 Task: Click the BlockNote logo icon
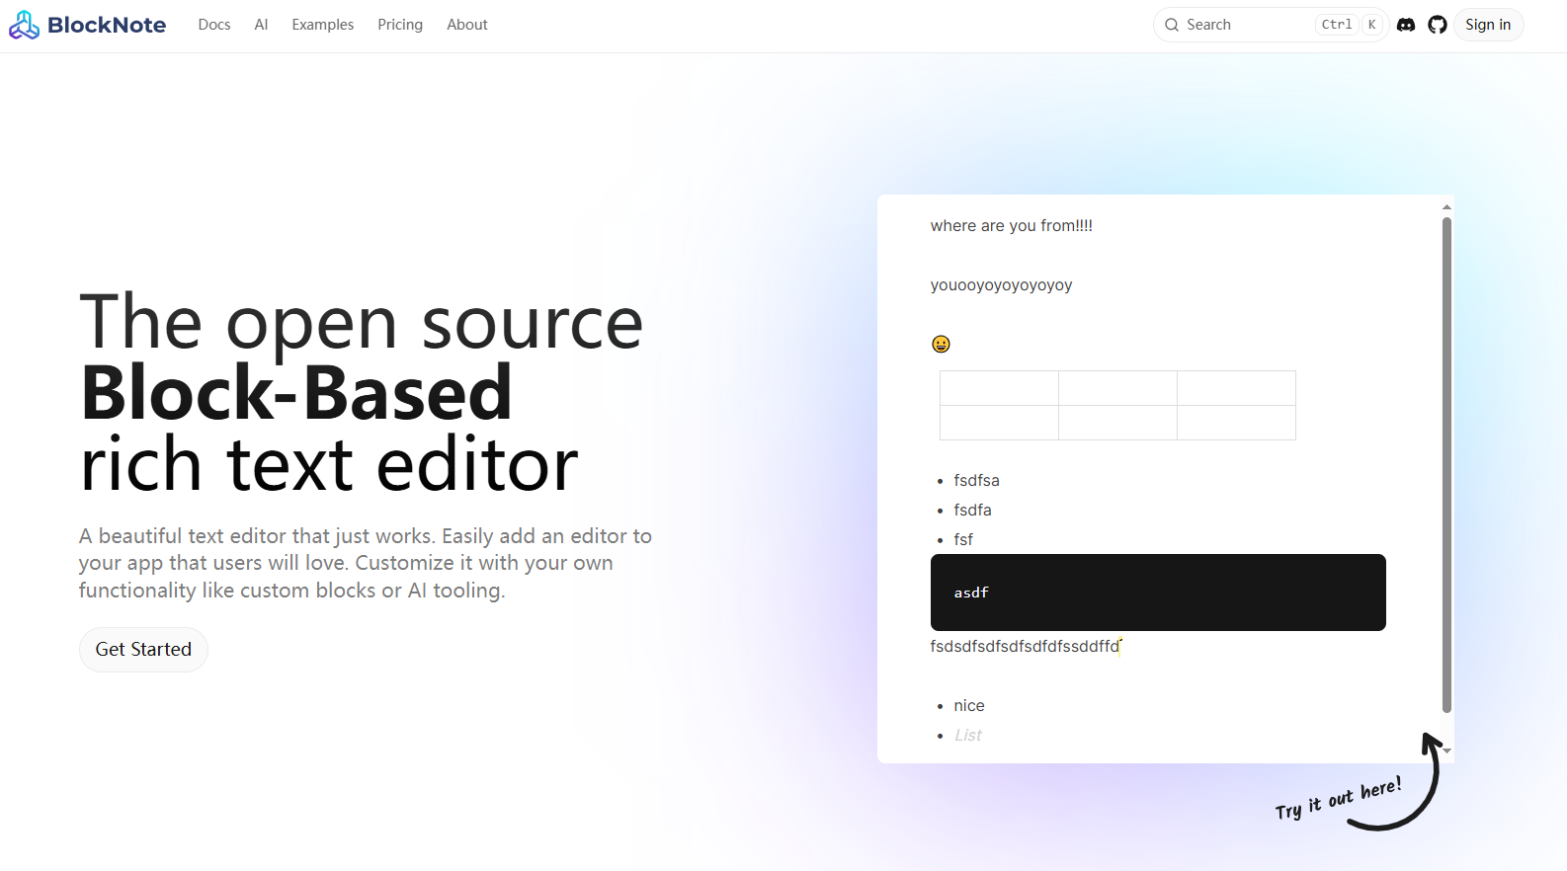24,25
